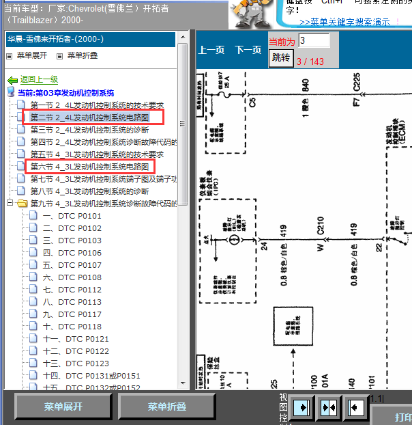Click document icon beside 第八节 4_3L诊断

click(21, 191)
